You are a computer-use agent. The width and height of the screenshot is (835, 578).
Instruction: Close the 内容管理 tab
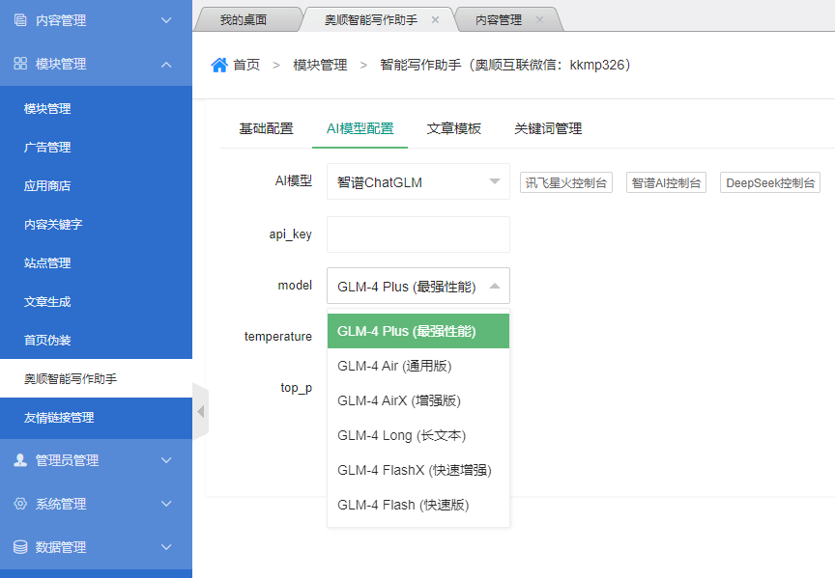click(x=539, y=19)
